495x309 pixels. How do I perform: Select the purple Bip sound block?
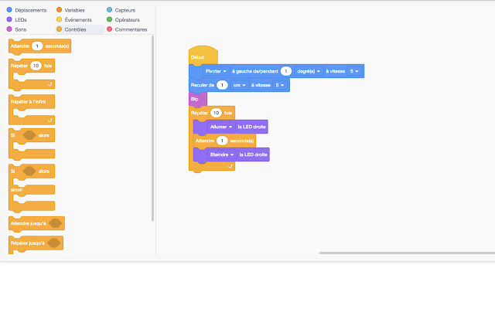click(198, 99)
